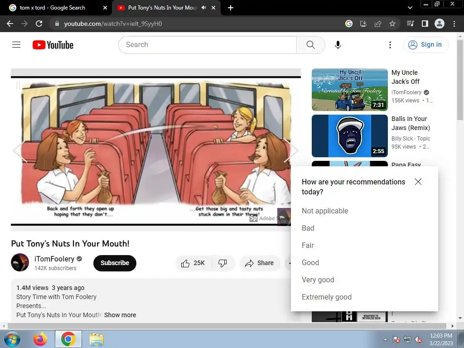Open the tab search dropdown arrow

coord(410,8)
